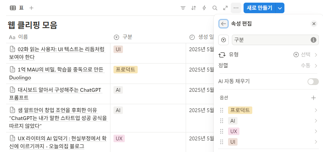Click the 새로 만들기 button
This screenshot has height=152, width=323.
click(x=259, y=8)
